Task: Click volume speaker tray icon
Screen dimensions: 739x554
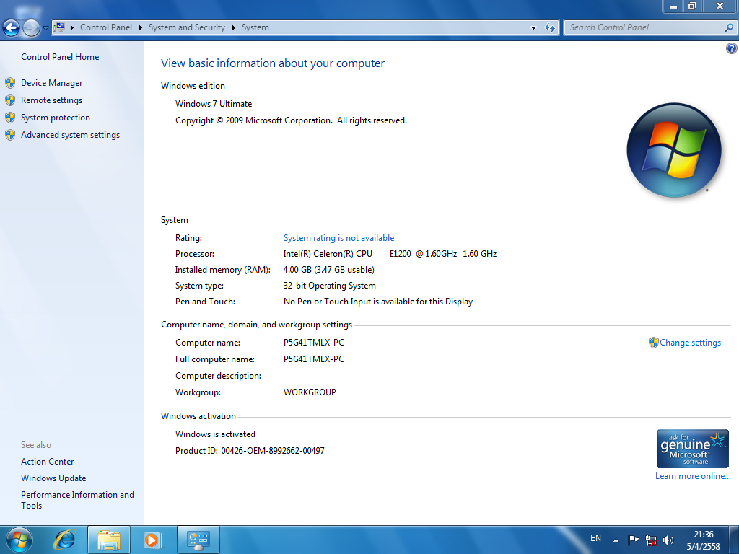Action: (x=668, y=540)
